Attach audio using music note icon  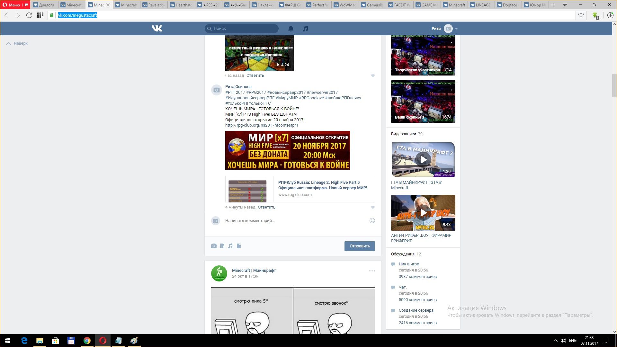(x=230, y=246)
